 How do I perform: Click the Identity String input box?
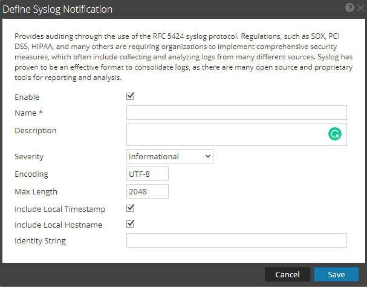pyautogui.click(x=236, y=241)
